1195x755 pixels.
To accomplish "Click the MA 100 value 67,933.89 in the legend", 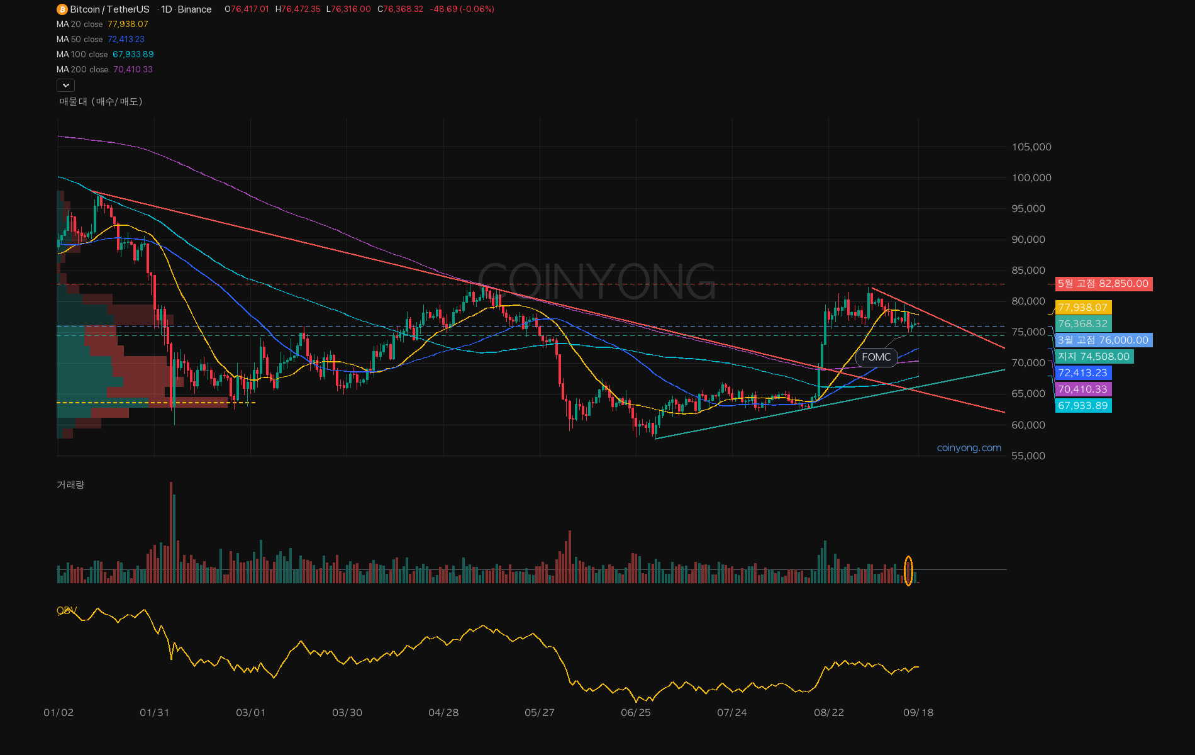I will tap(133, 55).
